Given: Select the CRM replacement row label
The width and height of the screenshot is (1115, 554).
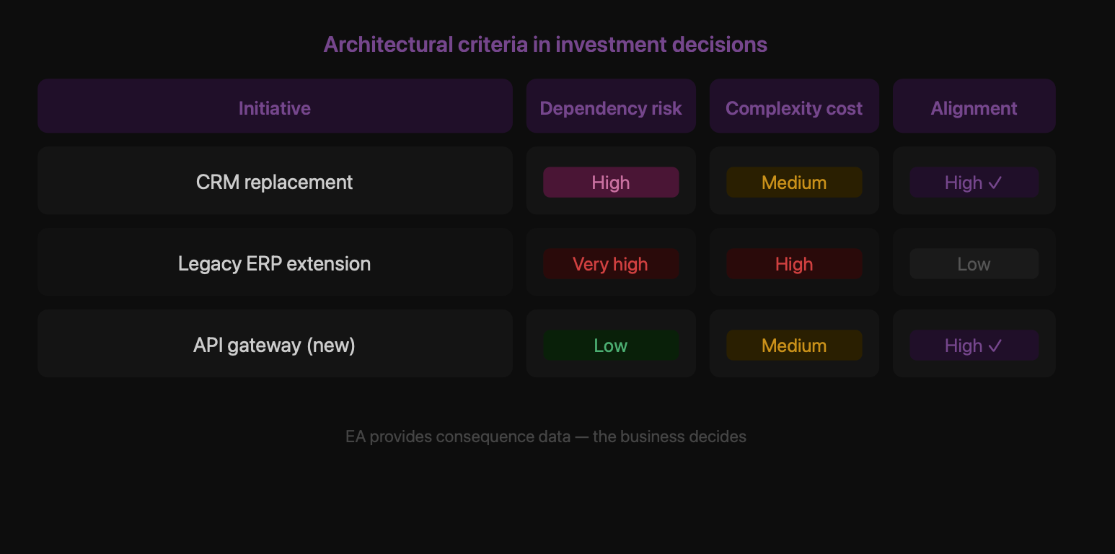Looking at the screenshot, I should (275, 182).
